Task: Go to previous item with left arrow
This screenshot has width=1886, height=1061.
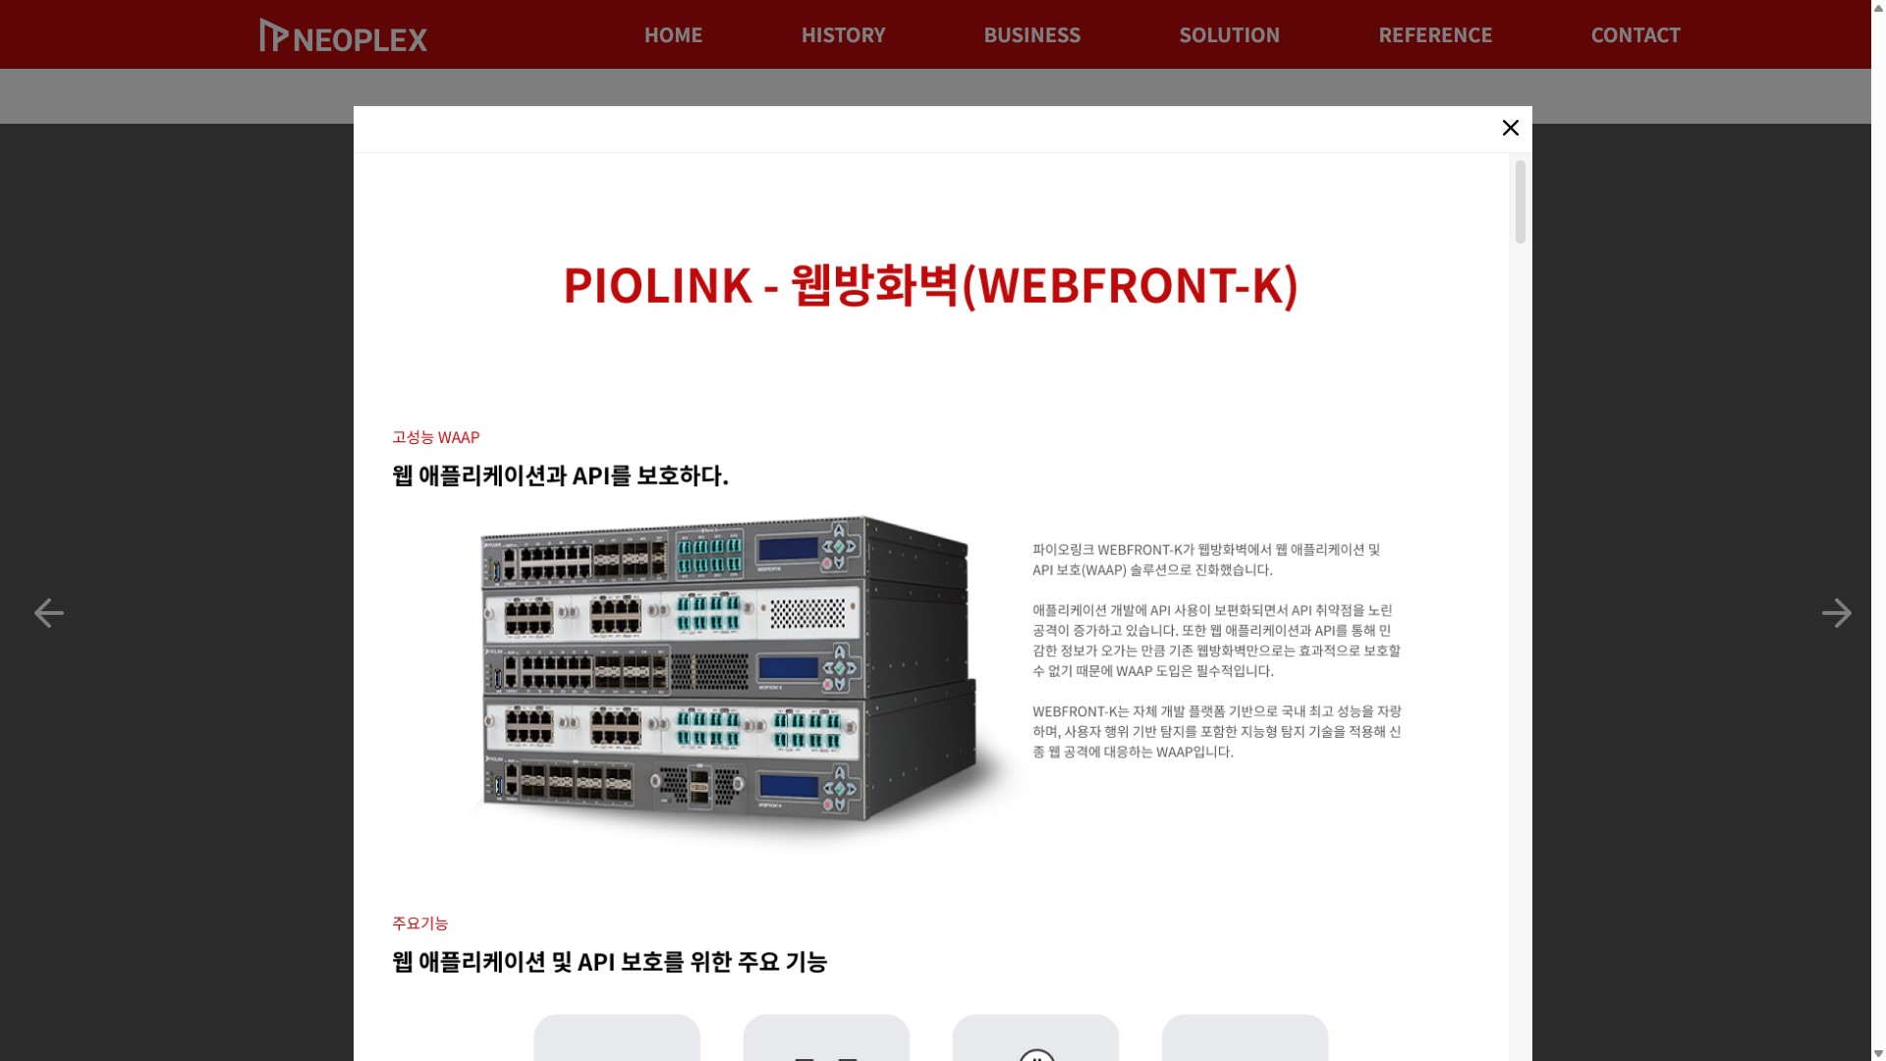Action: pos(49,613)
